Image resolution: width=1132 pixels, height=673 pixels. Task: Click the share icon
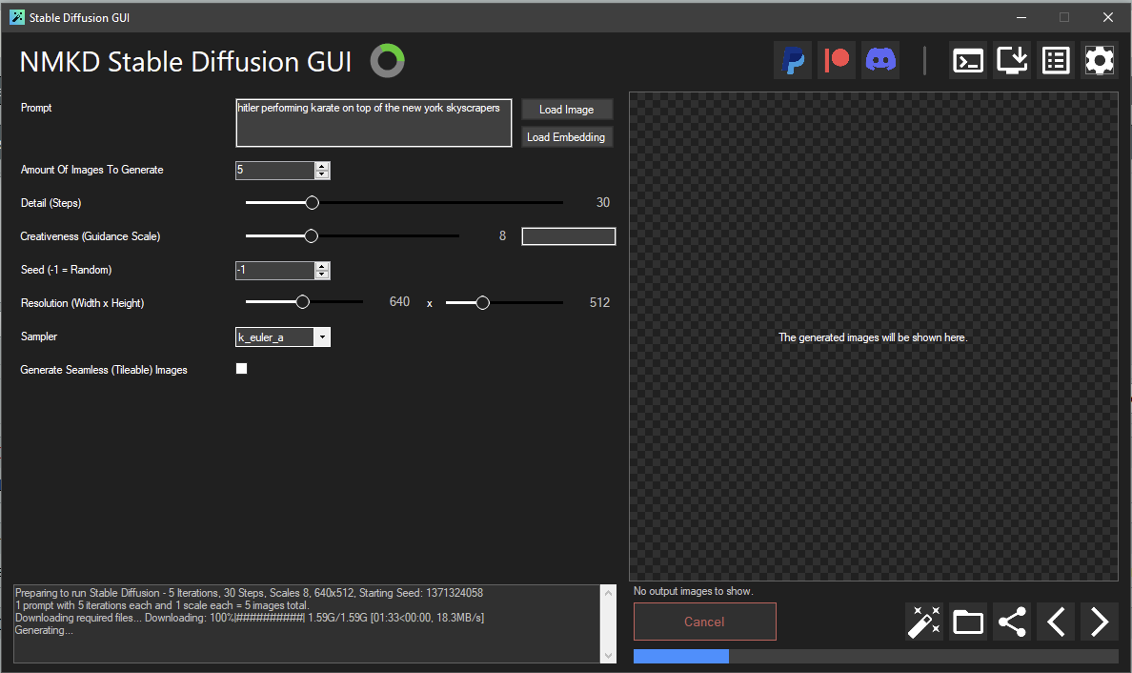(1012, 622)
